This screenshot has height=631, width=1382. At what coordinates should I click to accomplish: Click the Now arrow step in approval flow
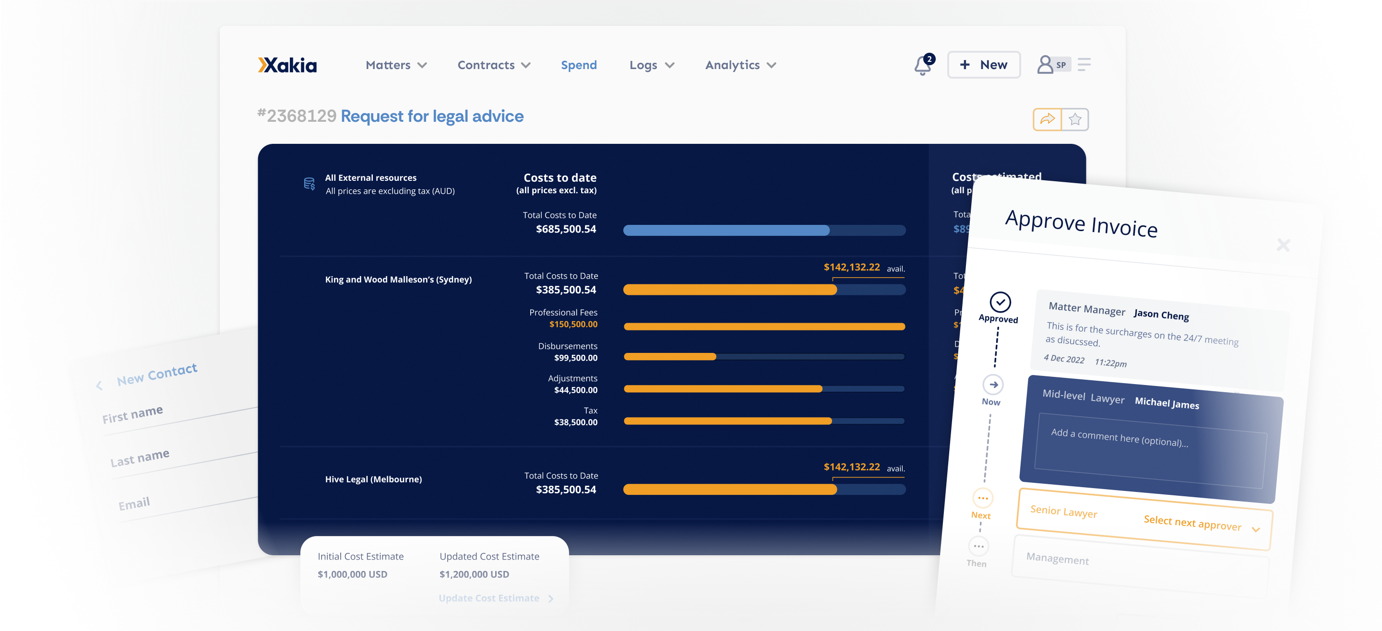tap(994, 385)
